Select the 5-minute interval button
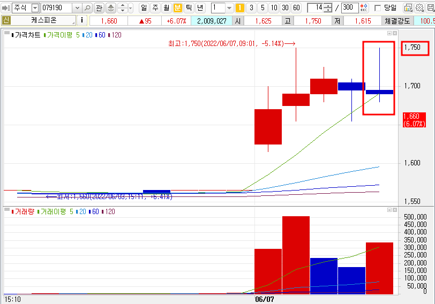 tap(262, 7)
